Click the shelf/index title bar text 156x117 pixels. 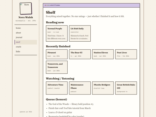(x=55, y=5)
